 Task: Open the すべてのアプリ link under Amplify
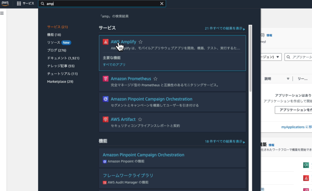tap(114, 65)
